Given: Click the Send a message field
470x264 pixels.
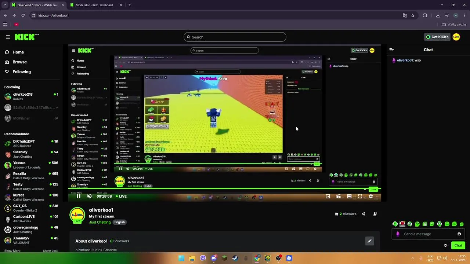Looking at the screenshot, I should 429,234.
